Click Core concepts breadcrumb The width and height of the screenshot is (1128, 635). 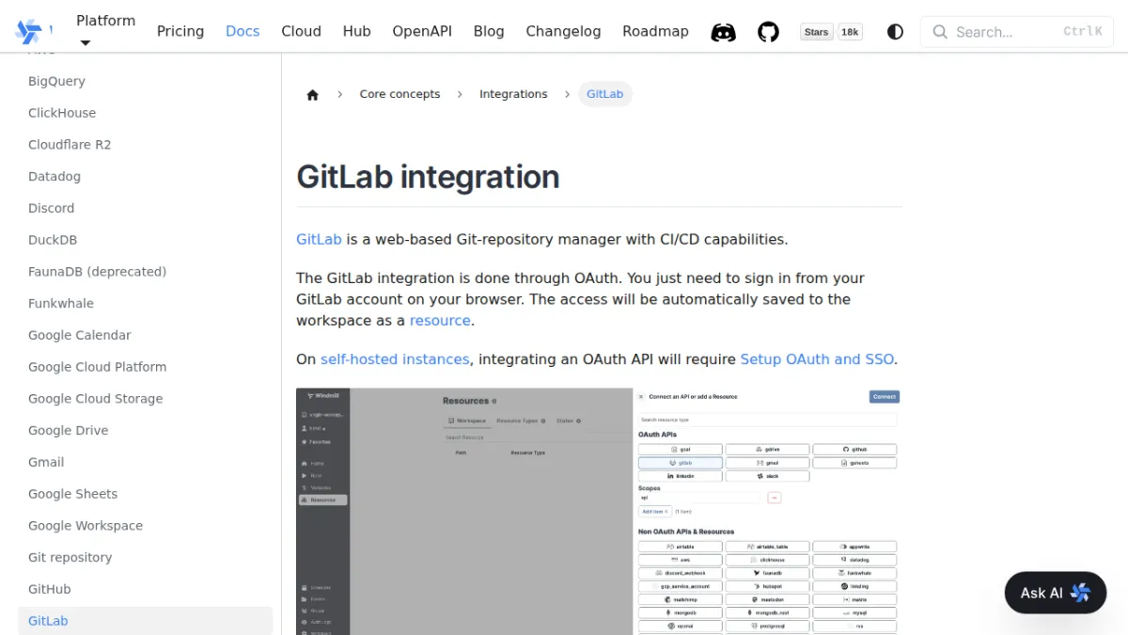click(399, 94)
